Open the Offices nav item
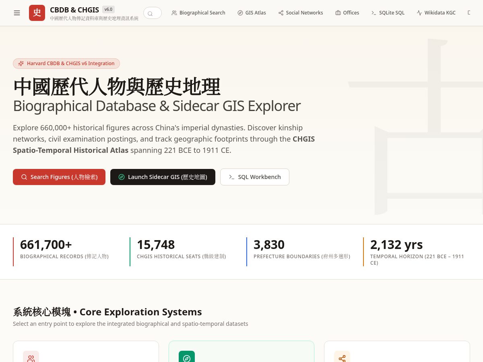 point(347,13)
